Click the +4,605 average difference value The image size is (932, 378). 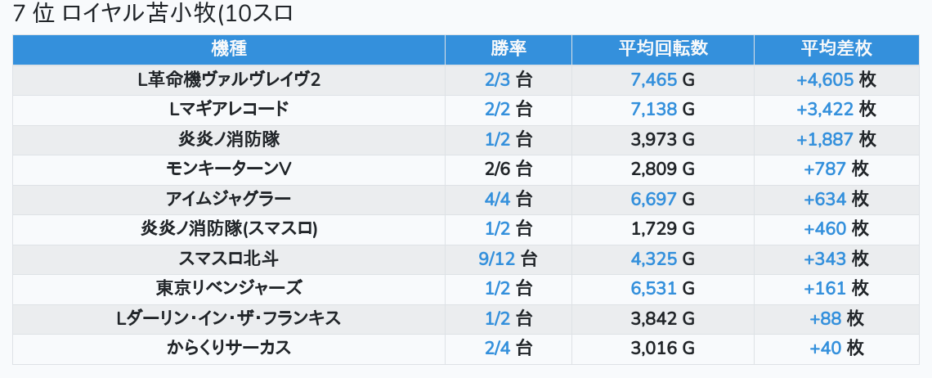pyautogui.click(x=825, y=79)
